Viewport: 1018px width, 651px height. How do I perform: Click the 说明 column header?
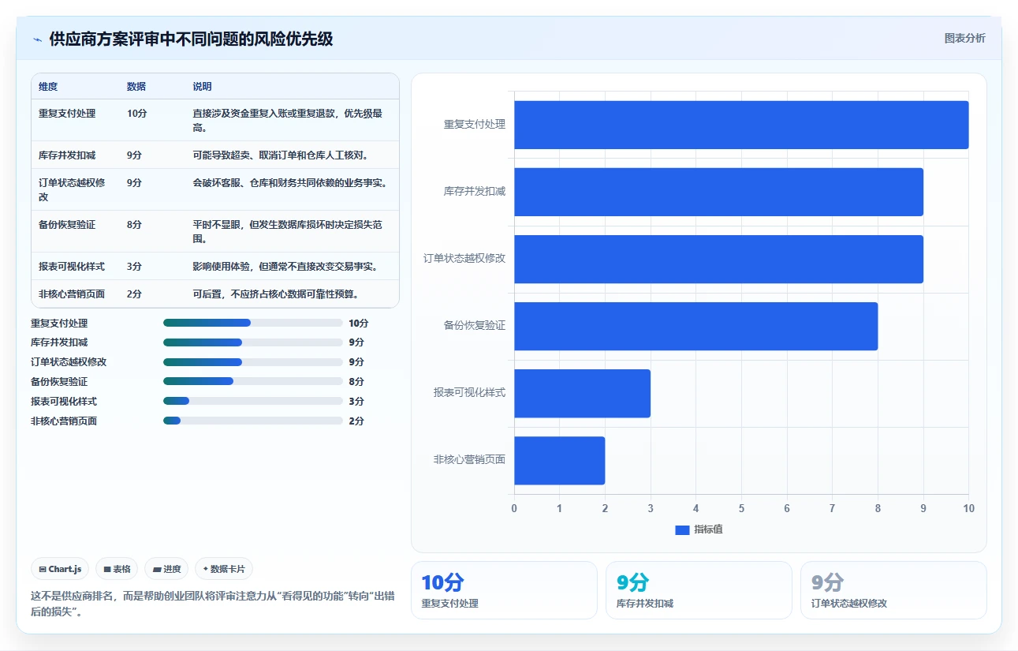tap(203, 87)
